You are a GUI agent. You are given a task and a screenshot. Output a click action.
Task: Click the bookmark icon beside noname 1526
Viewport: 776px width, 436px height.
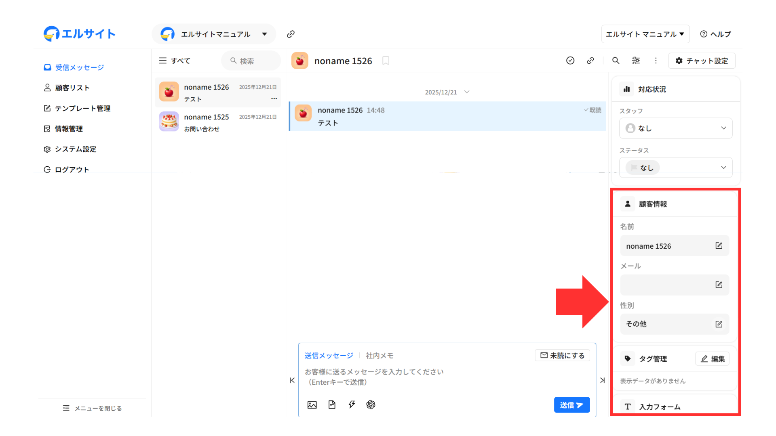[x=386, y=61]
